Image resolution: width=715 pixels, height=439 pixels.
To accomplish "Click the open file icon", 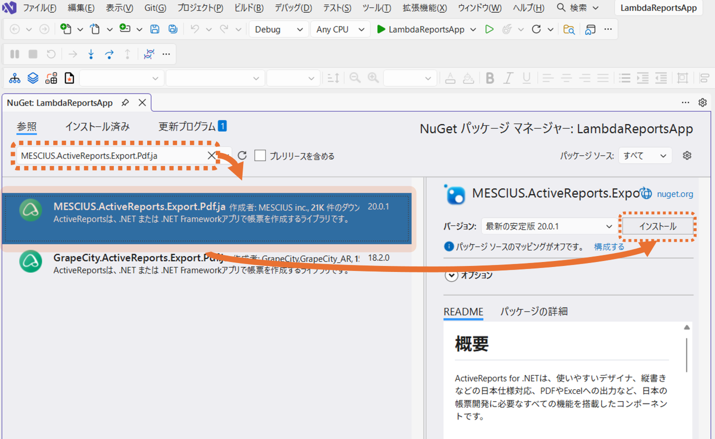I will point(94,29).
